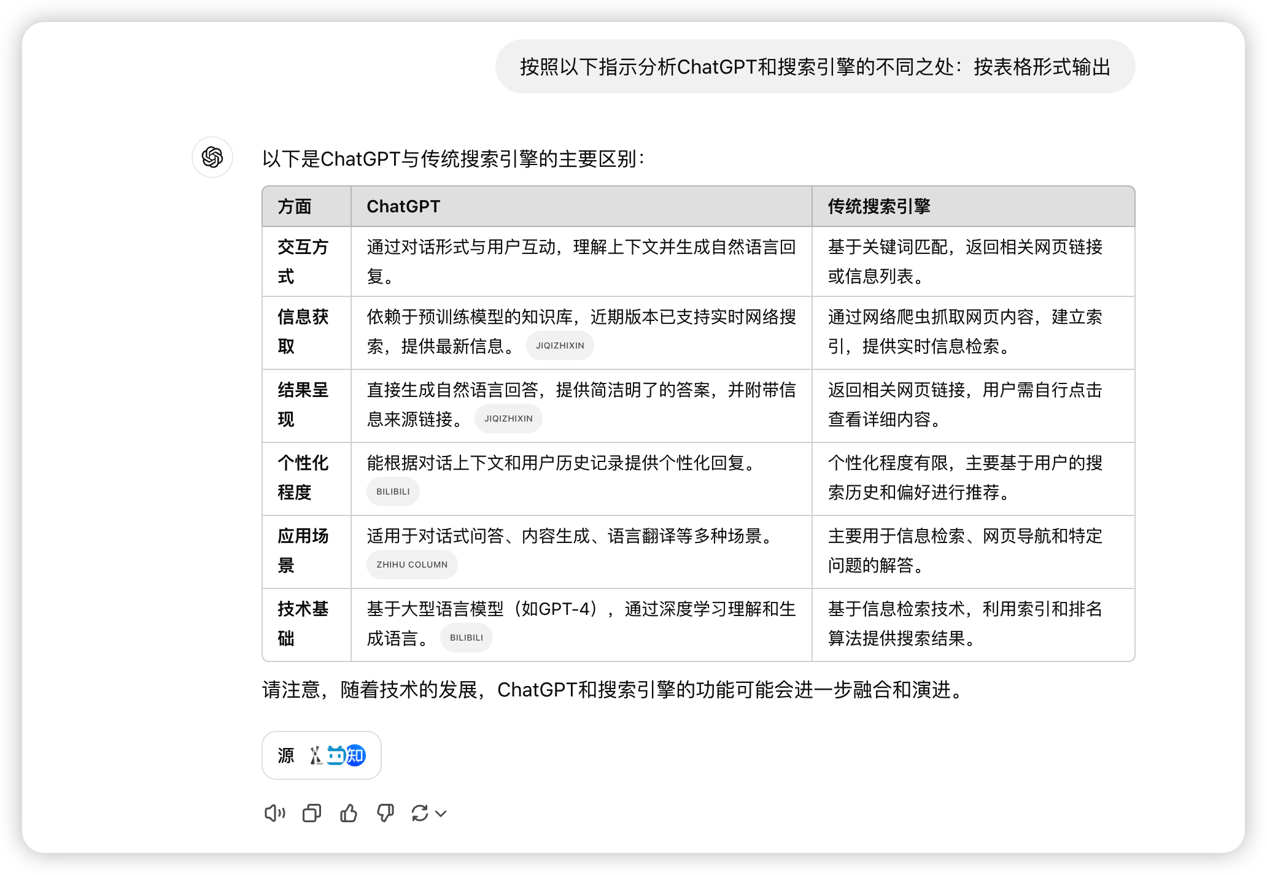The width and height of the screenshot is (1267, 875).
Task: Expand the regenerate model chevron dropdown
Action: pos(441,814)
